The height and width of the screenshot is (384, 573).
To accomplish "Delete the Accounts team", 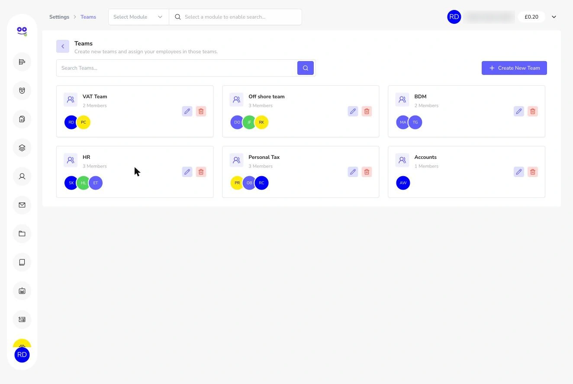I will coord(532,172).
